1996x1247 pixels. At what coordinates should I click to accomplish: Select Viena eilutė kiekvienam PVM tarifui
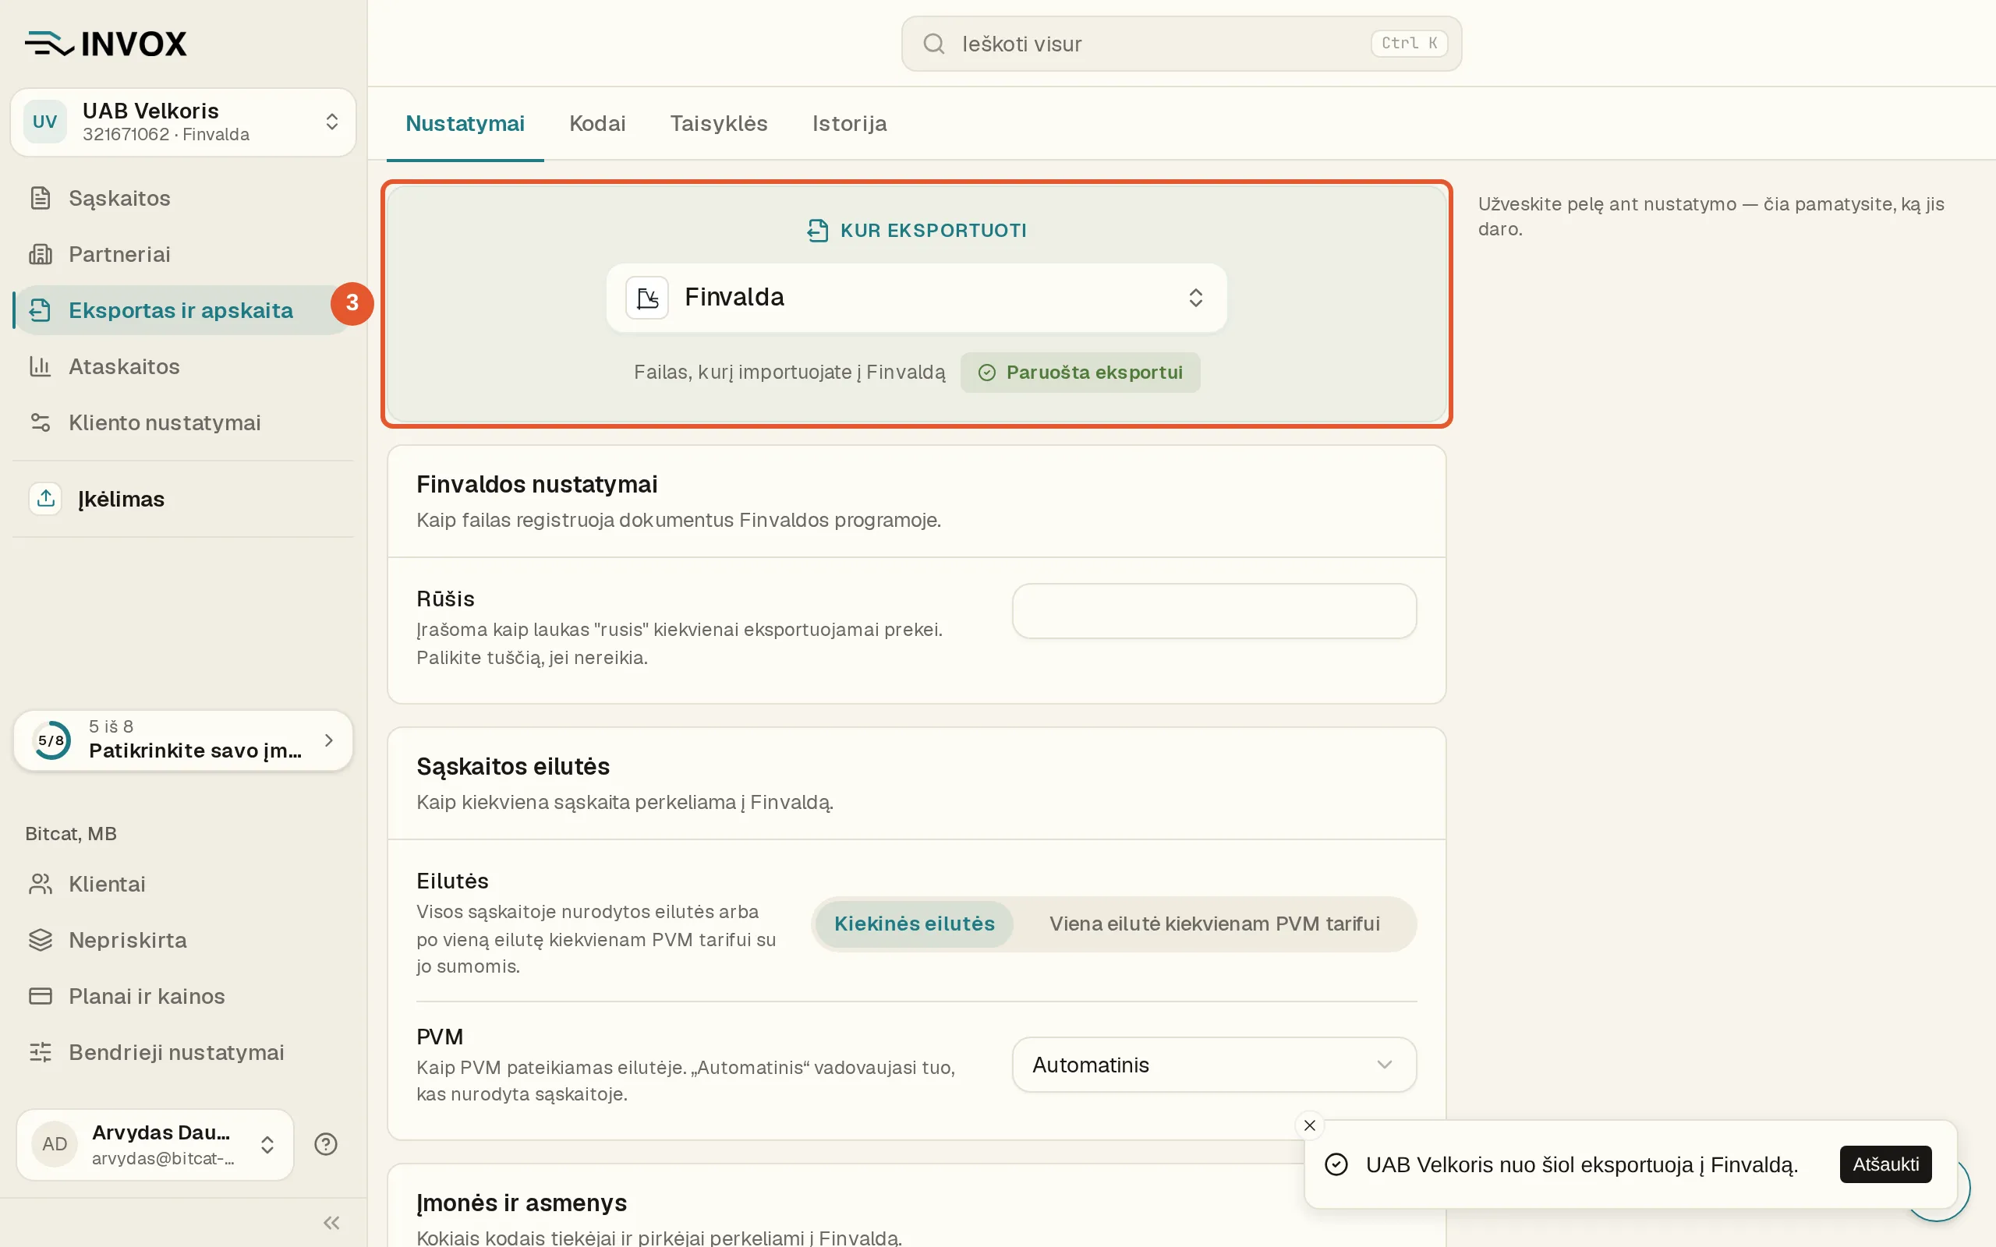pos(1214,924)
